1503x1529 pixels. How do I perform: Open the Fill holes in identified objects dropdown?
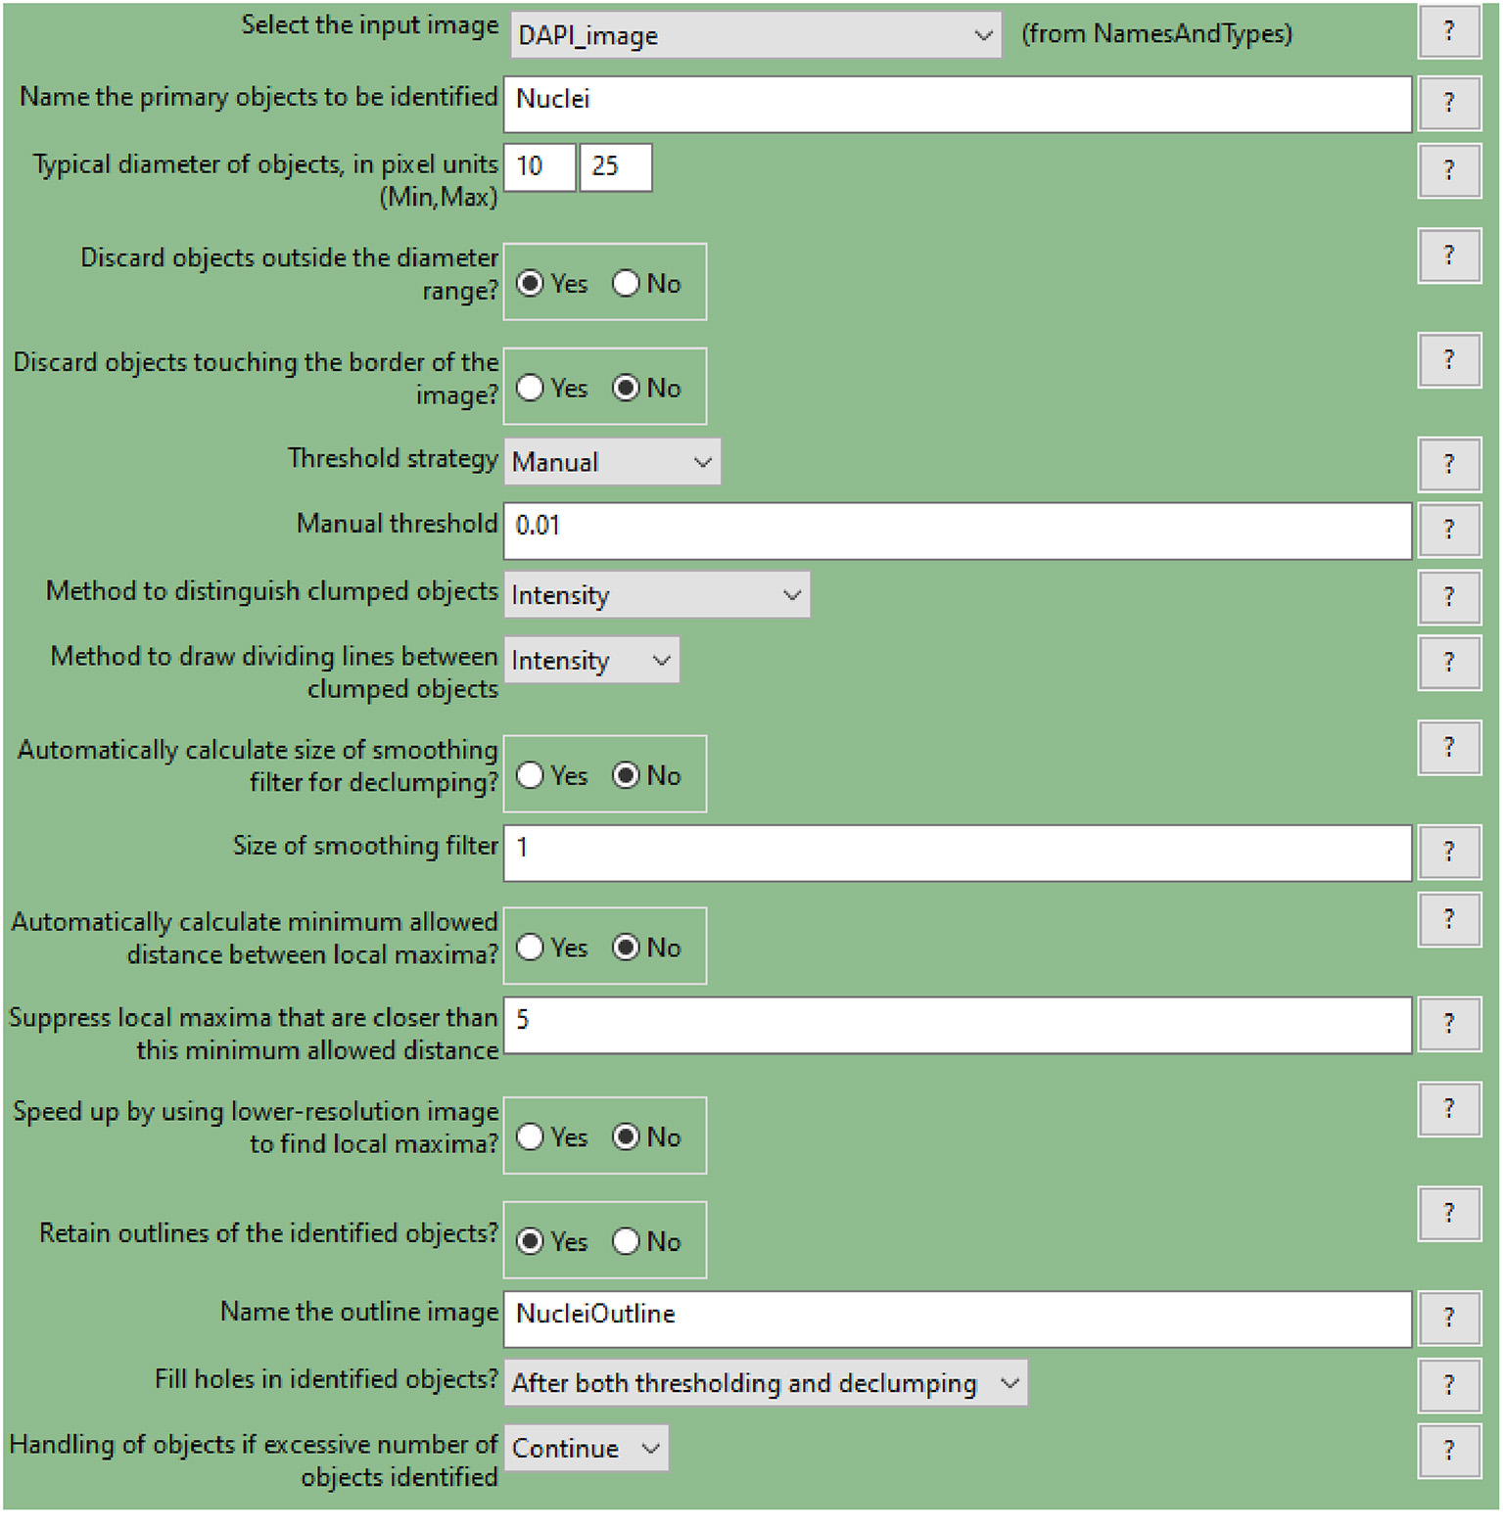click(765, 1383)
